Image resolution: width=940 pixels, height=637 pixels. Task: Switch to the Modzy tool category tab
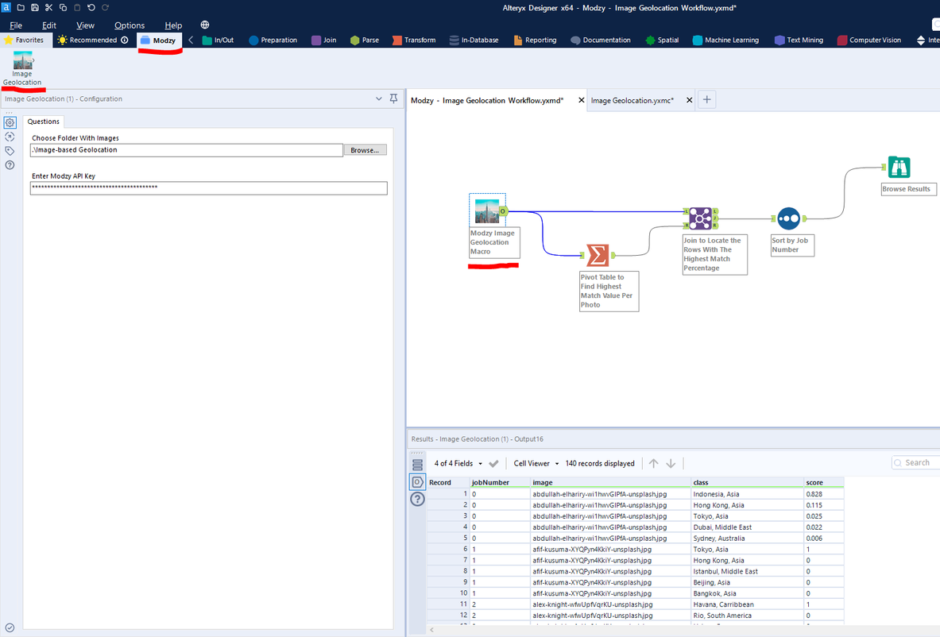tap(161, 39)
